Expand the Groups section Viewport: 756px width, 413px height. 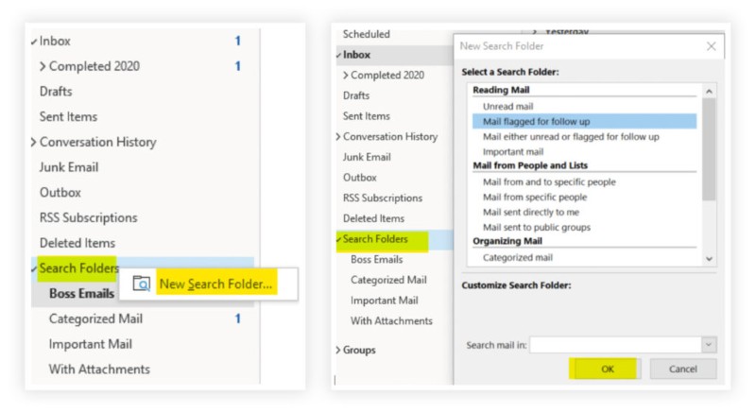[339, 350]
